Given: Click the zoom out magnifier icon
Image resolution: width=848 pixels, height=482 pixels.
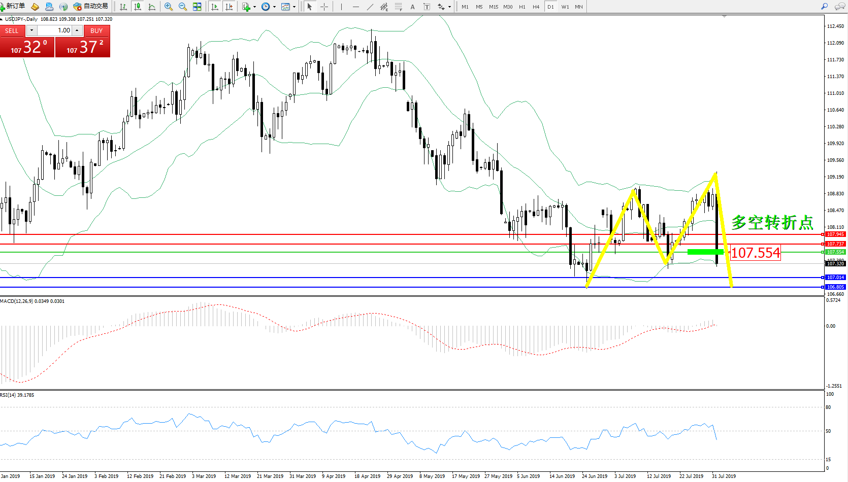Looking at the screenshot, I should 183,7.
